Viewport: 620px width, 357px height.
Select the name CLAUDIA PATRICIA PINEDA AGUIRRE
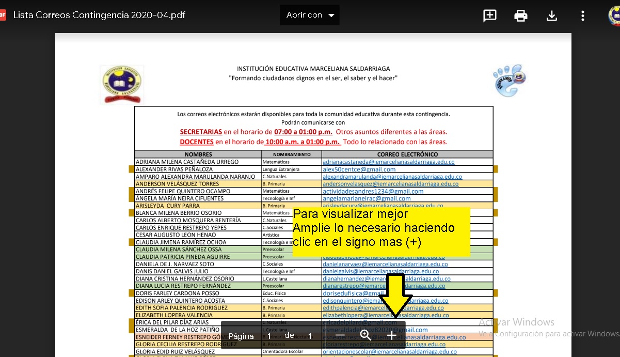click(x=182, y=257)
